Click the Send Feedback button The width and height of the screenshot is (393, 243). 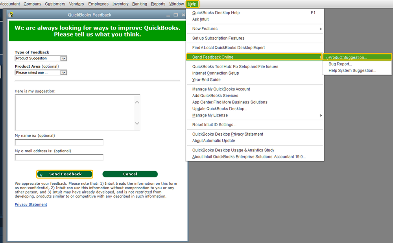click(65, 174)
